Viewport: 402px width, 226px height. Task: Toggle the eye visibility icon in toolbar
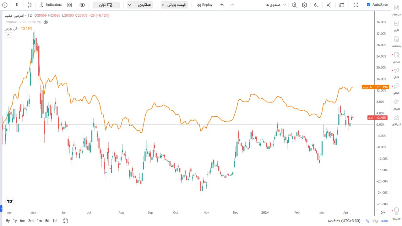(82, 5)
